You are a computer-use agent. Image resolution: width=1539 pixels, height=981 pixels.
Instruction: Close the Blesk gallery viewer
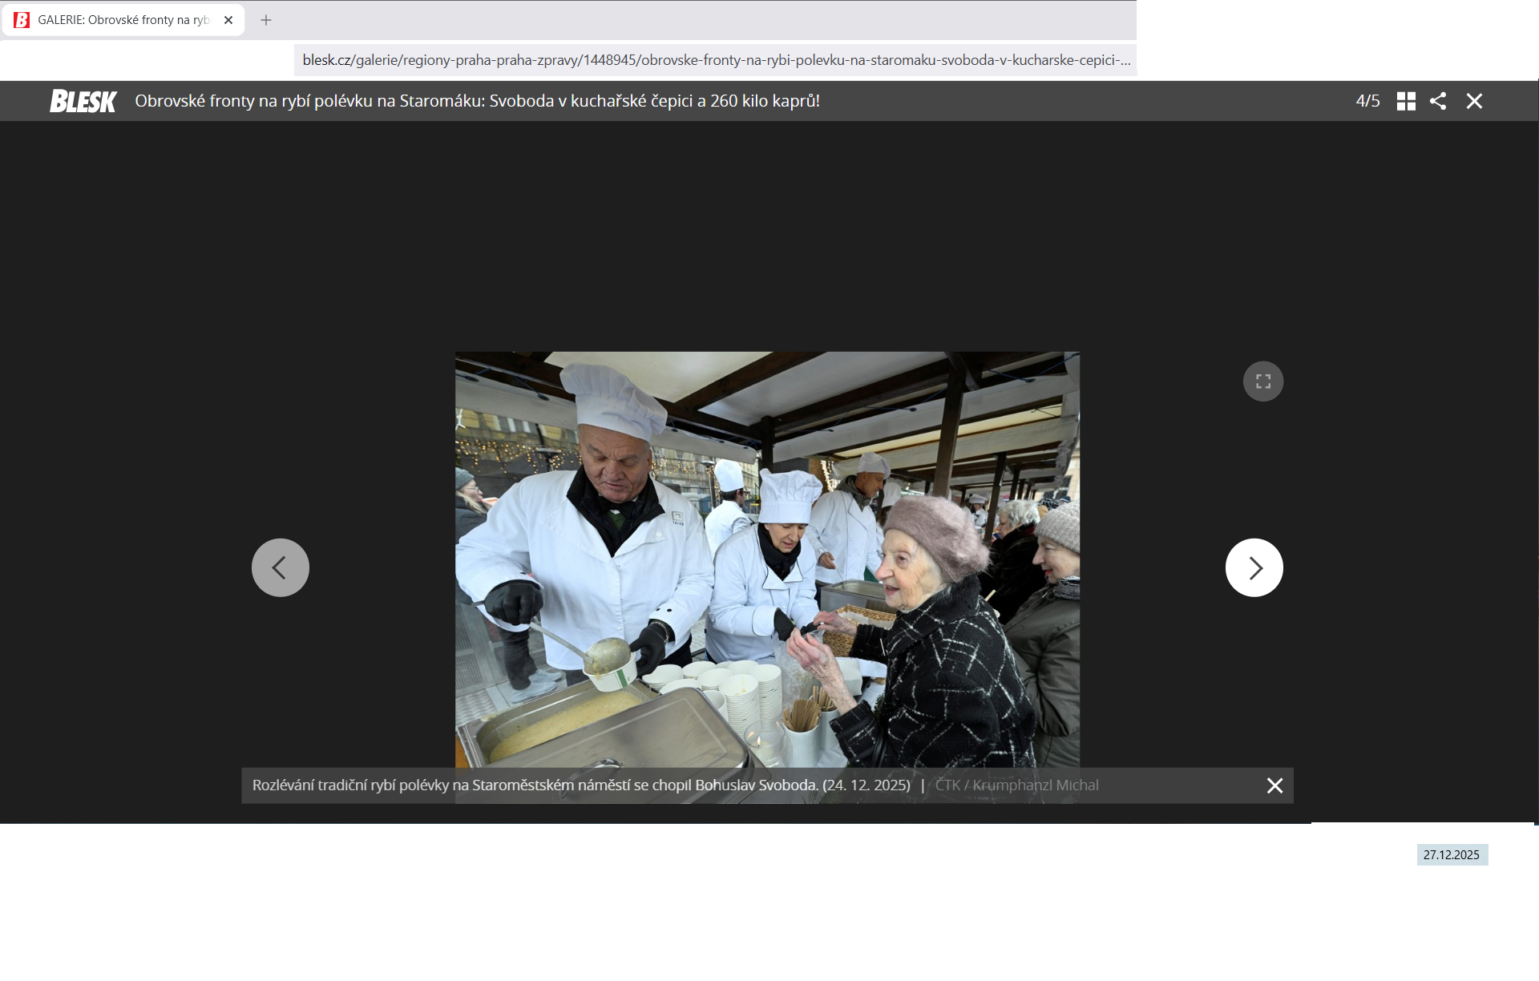click(x=1474, y=101)
